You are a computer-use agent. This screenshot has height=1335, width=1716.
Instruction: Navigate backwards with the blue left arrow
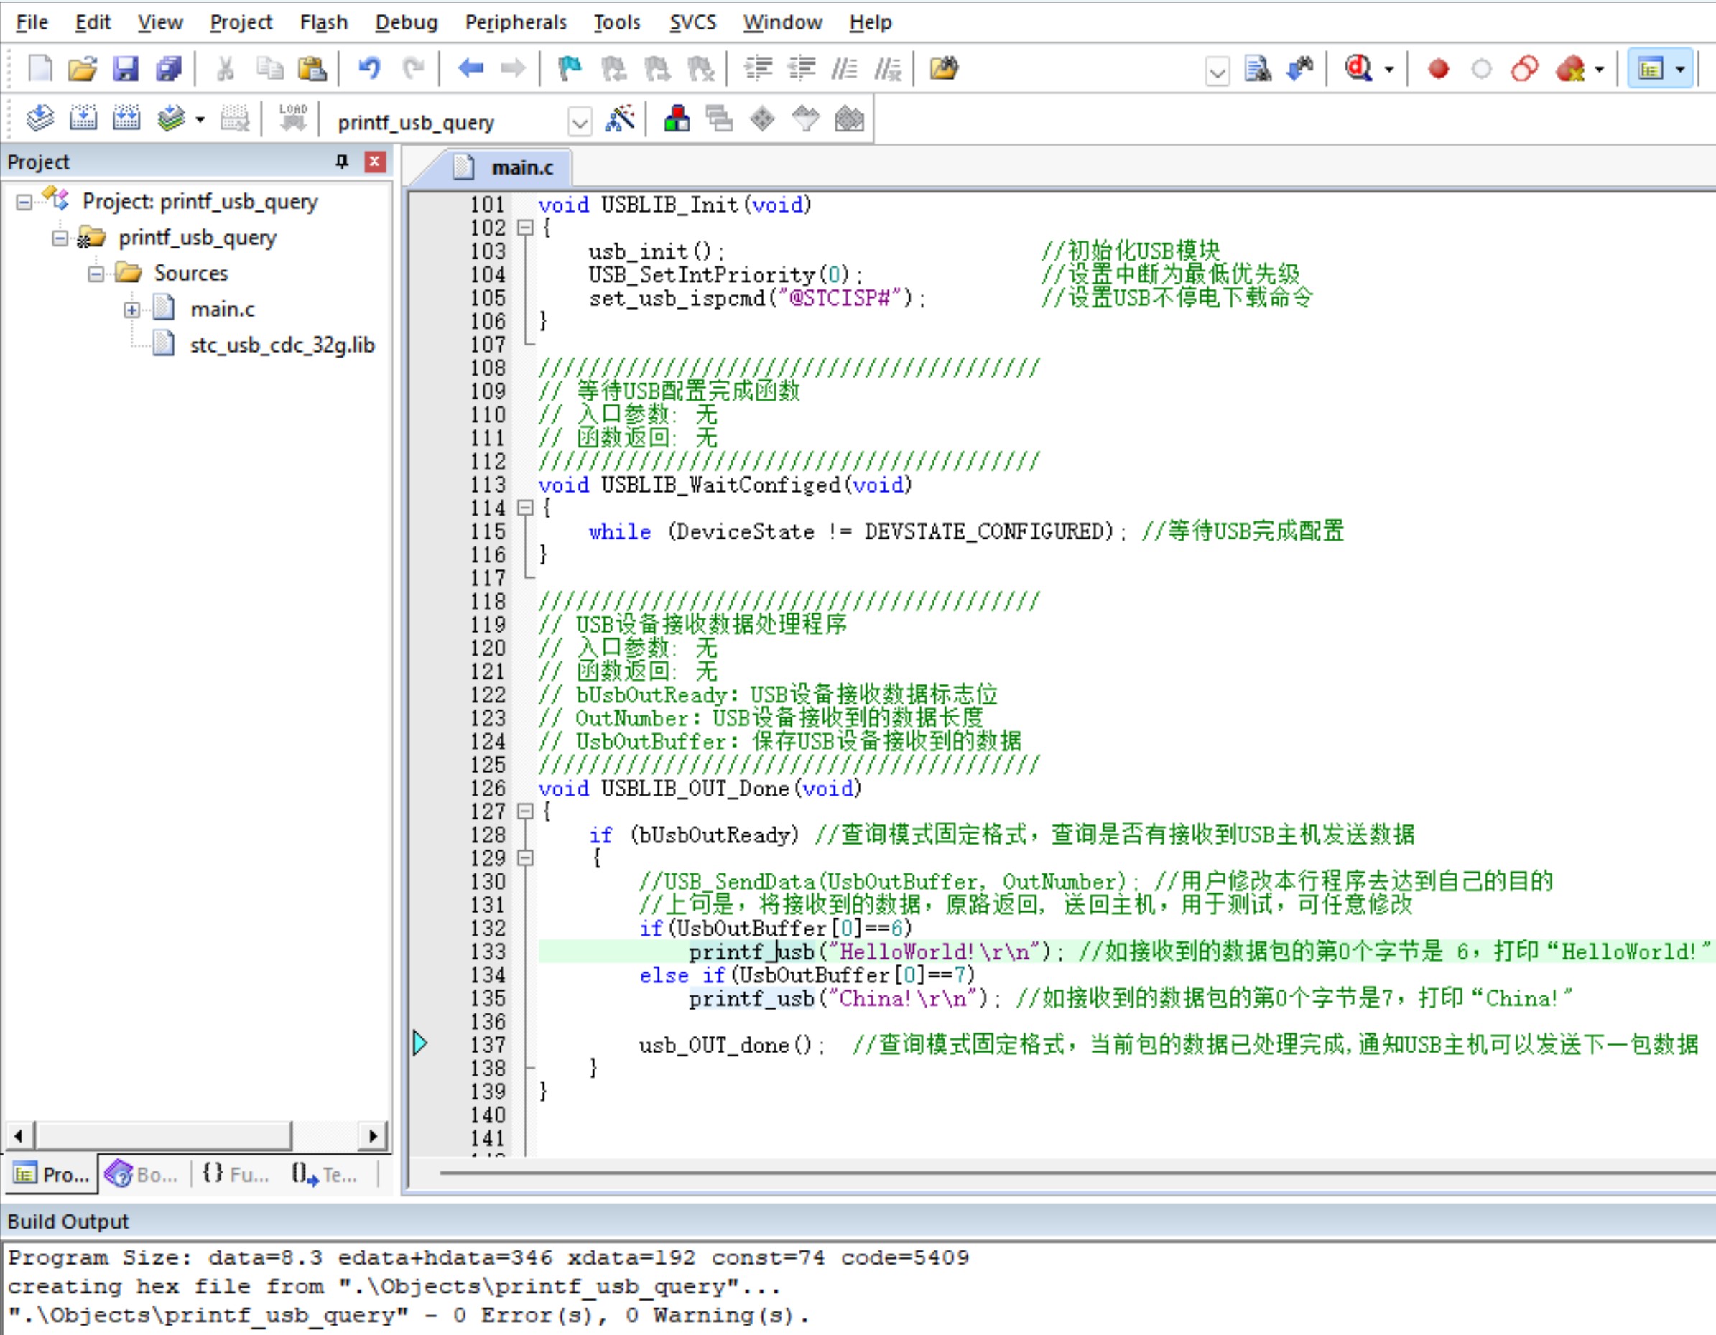(x=470, y=69)
